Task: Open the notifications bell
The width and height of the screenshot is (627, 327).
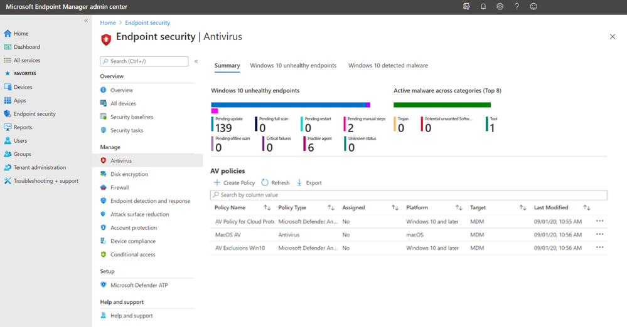Action: pyautogui.click(x=483, y=6)
